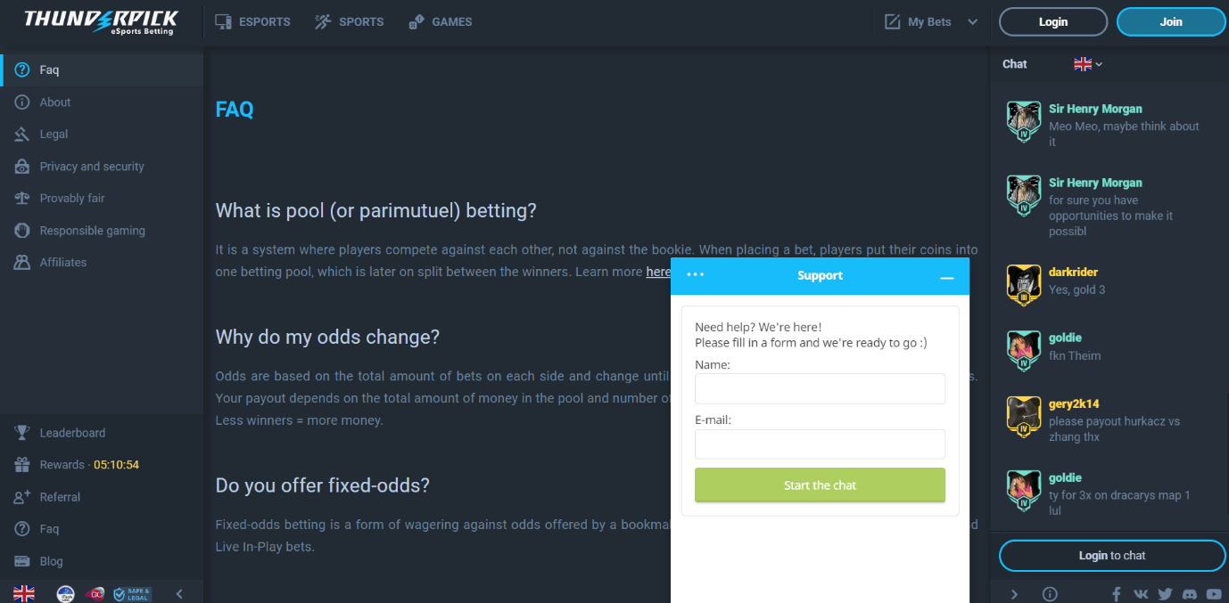Open support widget three-dot options menu
The height and width of the screenshot is (603, 1229).
point(696,275)
